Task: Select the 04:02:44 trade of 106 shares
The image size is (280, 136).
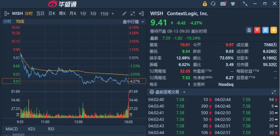Action: click(180, 133)
